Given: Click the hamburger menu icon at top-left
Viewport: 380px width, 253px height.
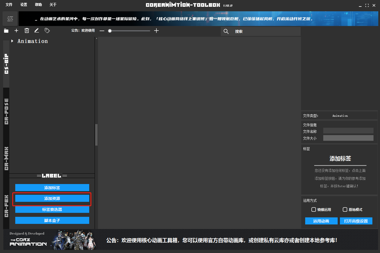Looking at the screenshot, I should [x=10, y=19].
